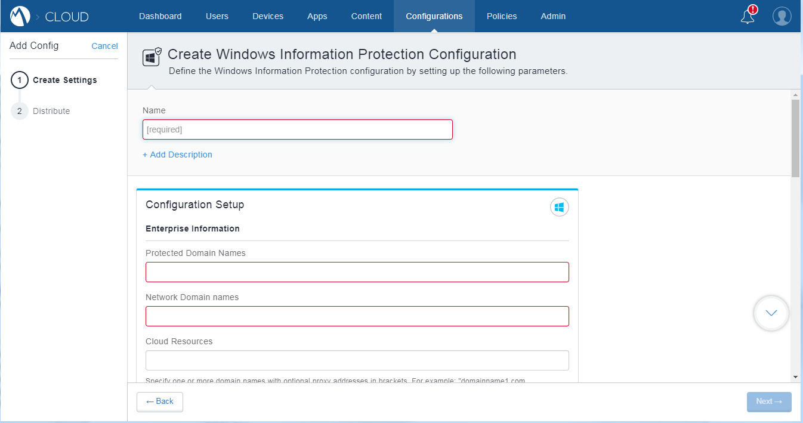Click the round scroll-down chevron button
This screenshot has height=423, width=803.
tap(771, 313)
